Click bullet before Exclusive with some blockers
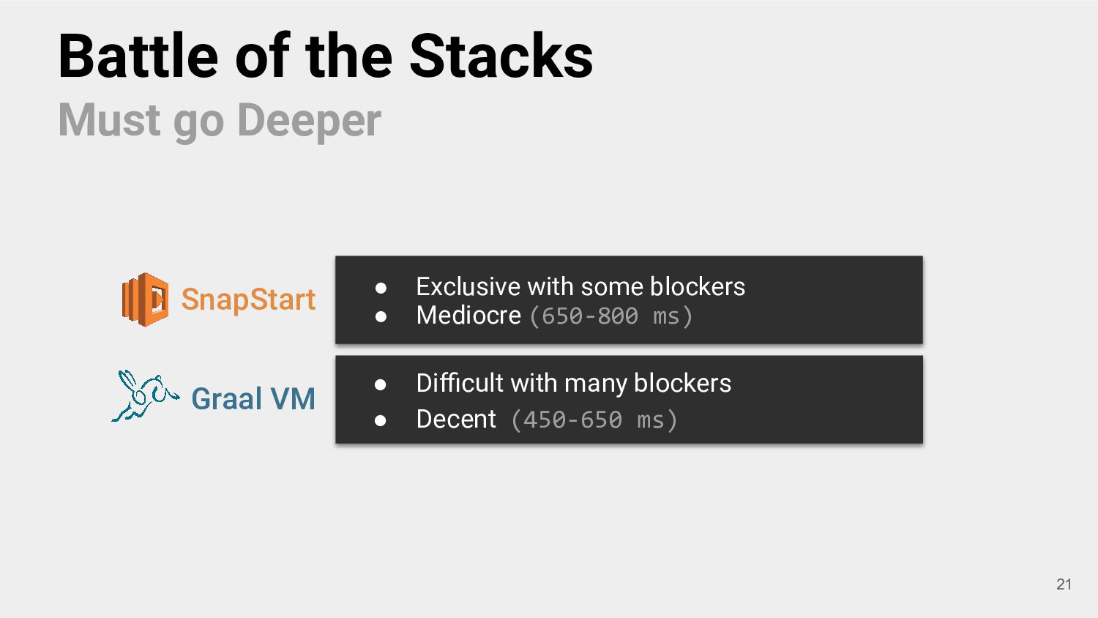Screen dimensions: 1098x618 (381, 288)
